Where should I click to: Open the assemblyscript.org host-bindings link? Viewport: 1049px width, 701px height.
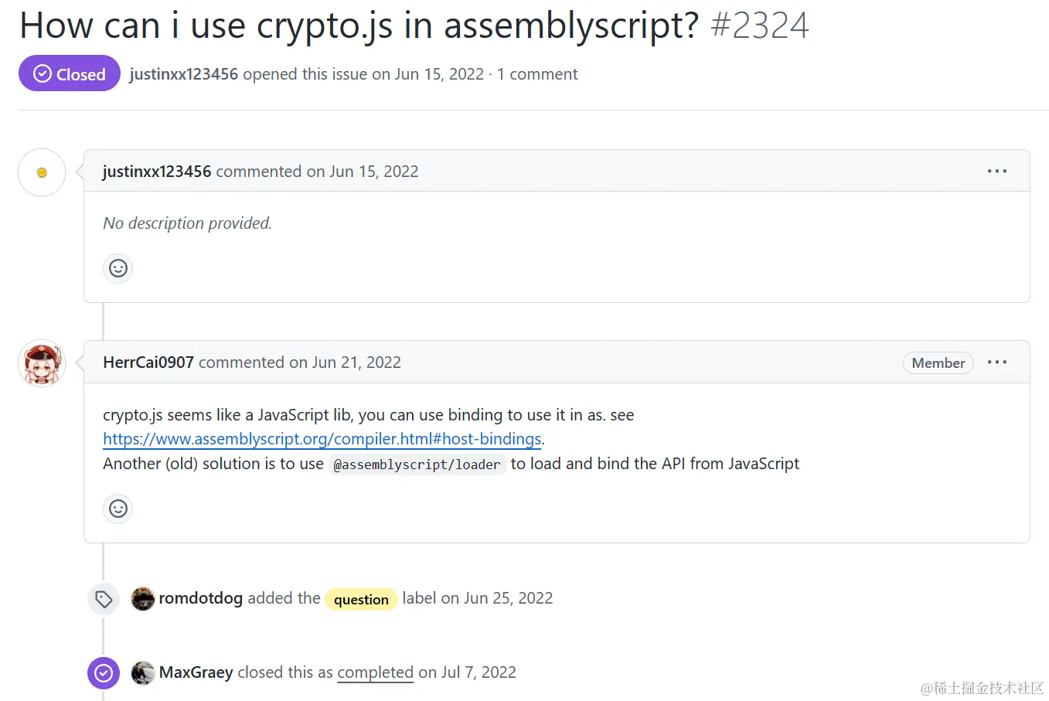point(322,439)
